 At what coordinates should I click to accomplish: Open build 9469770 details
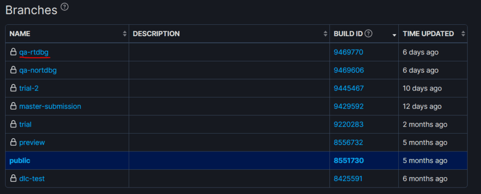point(349,52)
